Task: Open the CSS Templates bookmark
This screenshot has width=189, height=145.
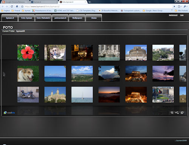Action: 86,11
